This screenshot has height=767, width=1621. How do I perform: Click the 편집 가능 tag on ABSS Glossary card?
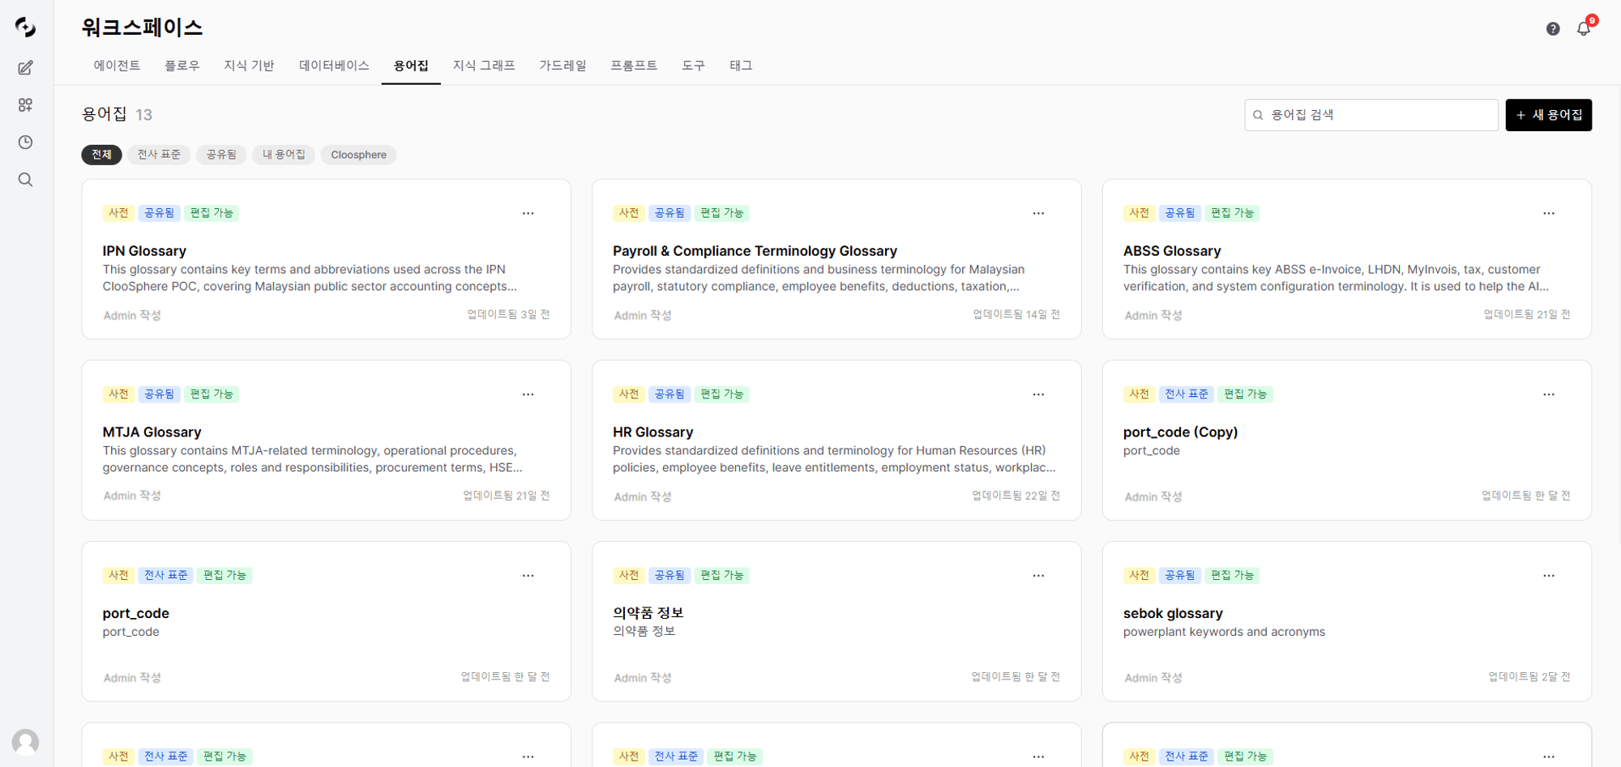(x=1232, y=213)
